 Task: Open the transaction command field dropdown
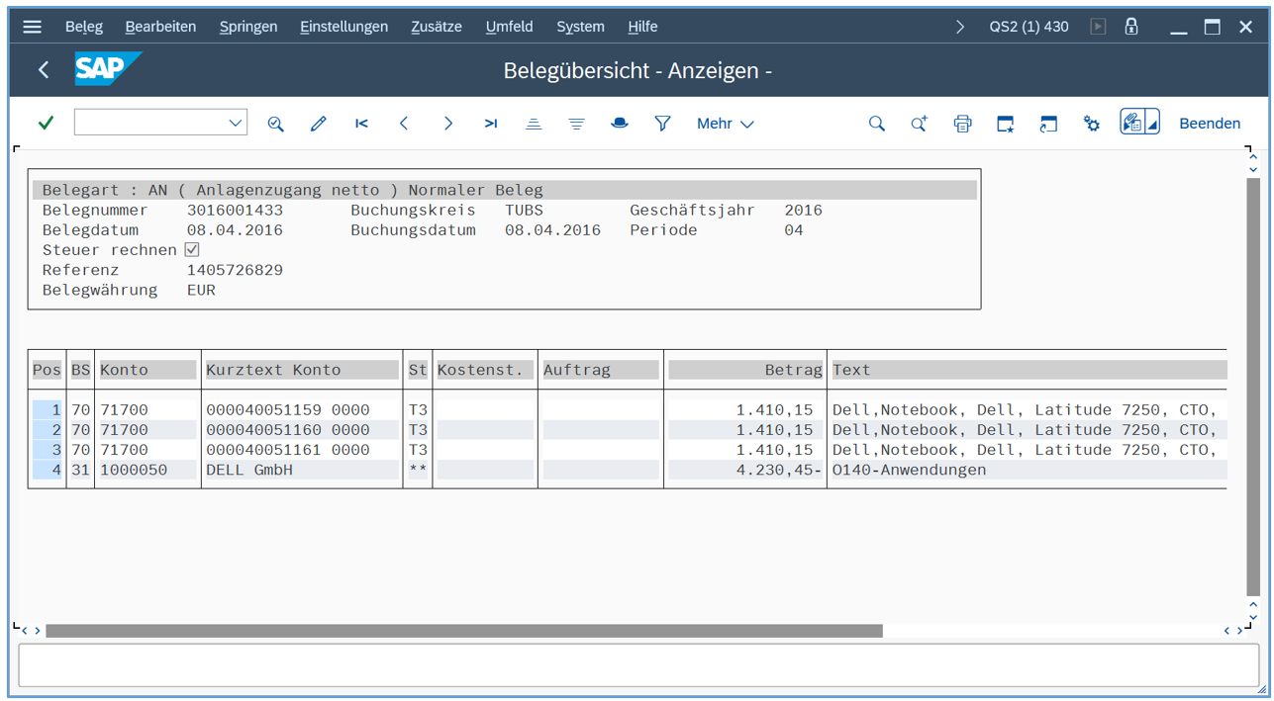(x=236, y=123)
